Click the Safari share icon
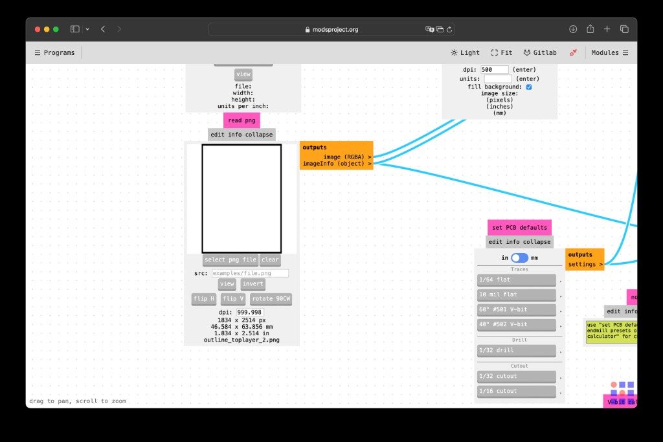The height and width of the screenshot is (442, 663). (x=590, y=29)
